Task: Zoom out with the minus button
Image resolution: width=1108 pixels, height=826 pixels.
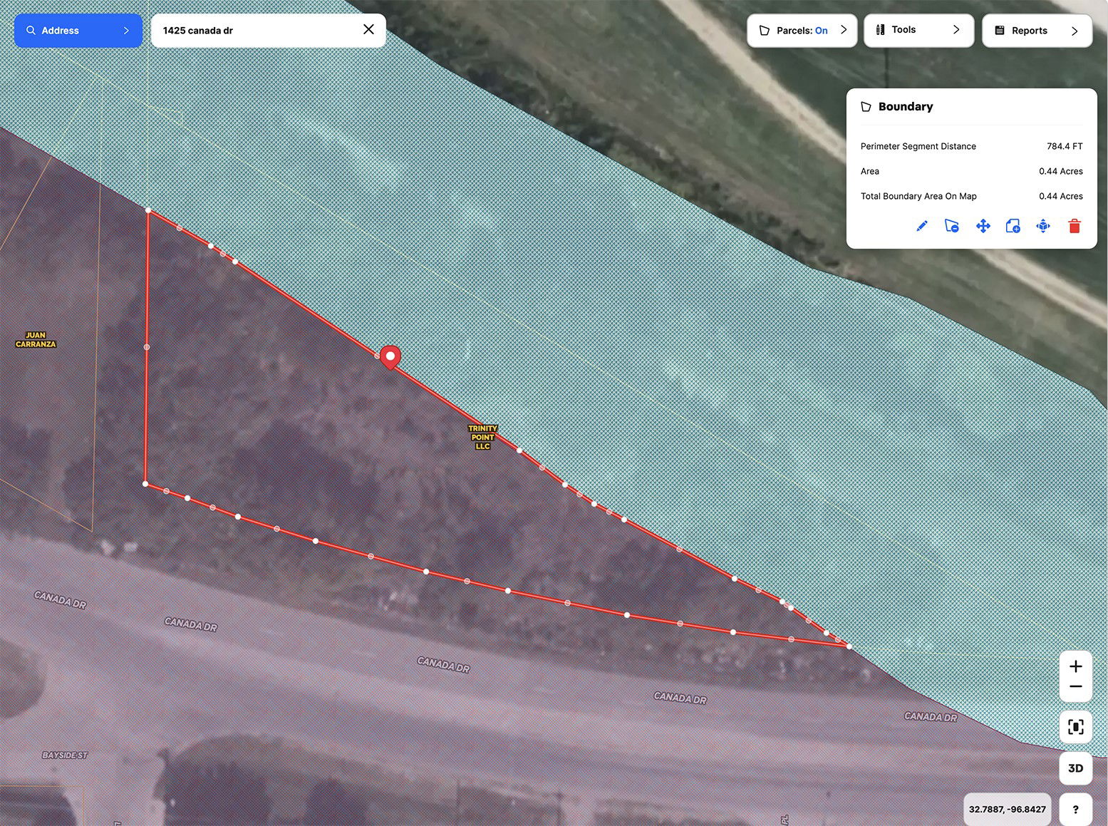Action: point(1076,687)
